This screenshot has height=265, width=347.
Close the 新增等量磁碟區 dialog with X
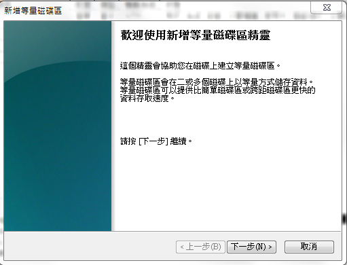(x=327, y=7)
